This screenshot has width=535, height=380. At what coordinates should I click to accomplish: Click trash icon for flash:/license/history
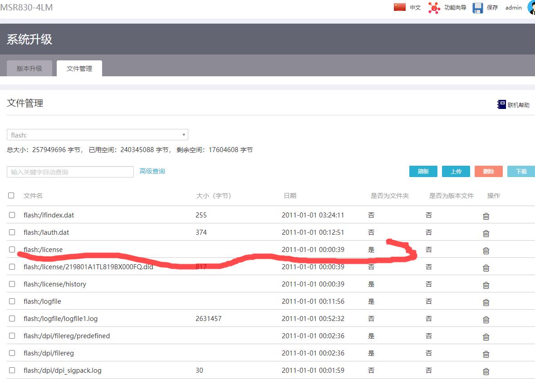[x=486, y=285]
